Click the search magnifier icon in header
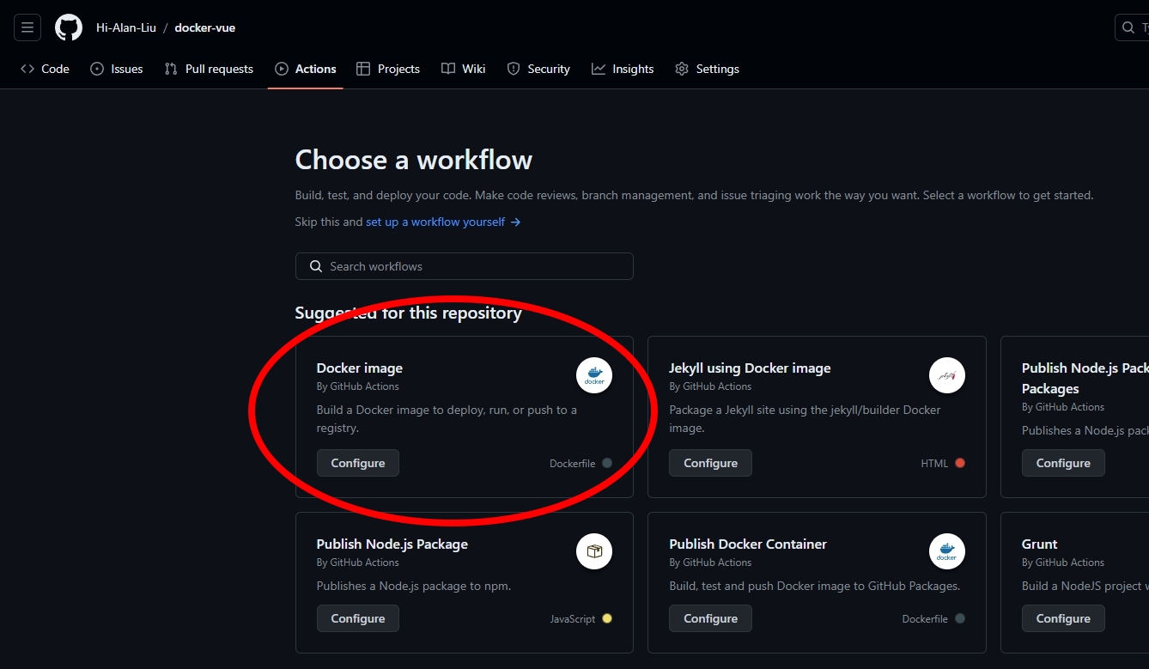The height and width of the screenshot is (669, 1149). (1128, 27)
